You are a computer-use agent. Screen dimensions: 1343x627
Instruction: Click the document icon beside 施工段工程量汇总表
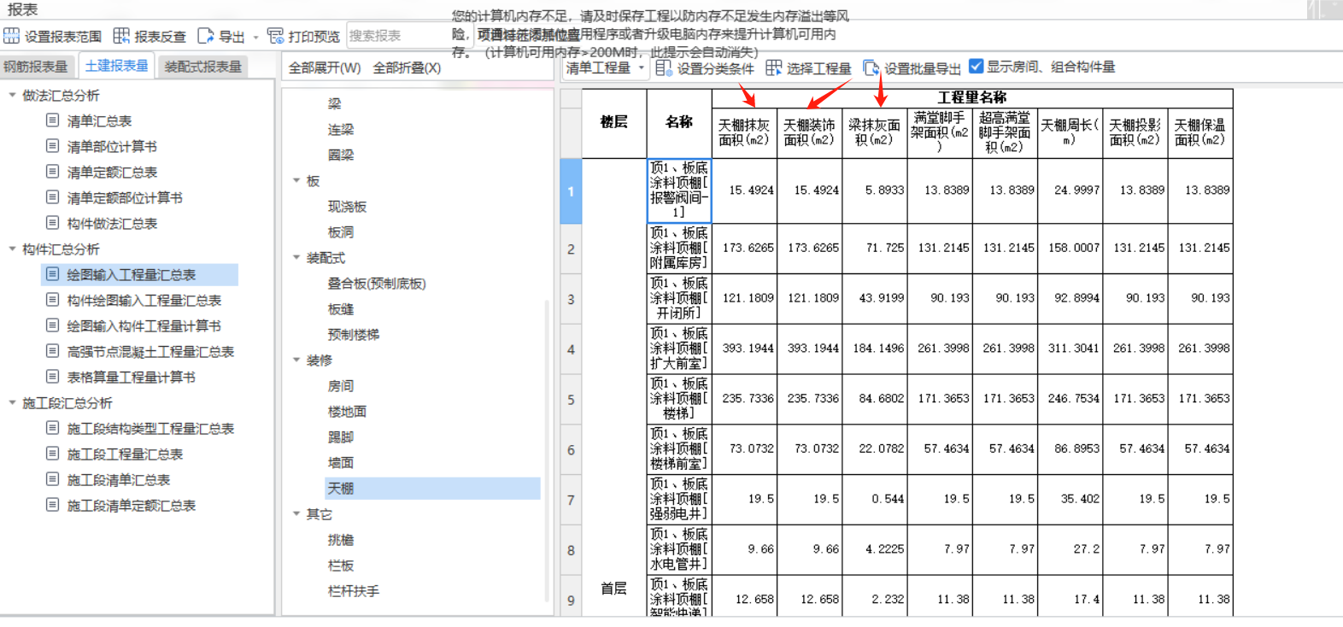coord(53,454)
